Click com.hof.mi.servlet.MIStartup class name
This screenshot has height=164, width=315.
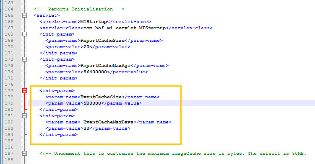click(x=125, y=28)
